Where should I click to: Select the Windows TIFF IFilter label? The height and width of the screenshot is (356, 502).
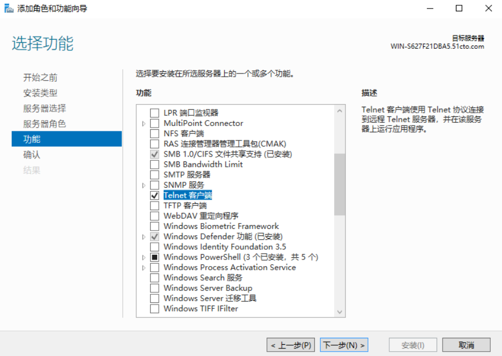tap(201, 309)
